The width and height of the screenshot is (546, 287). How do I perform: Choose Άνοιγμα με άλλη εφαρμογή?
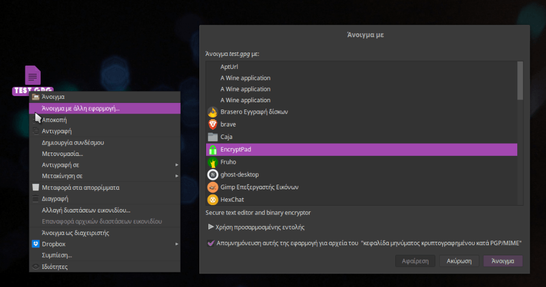[x=105, y=108]
